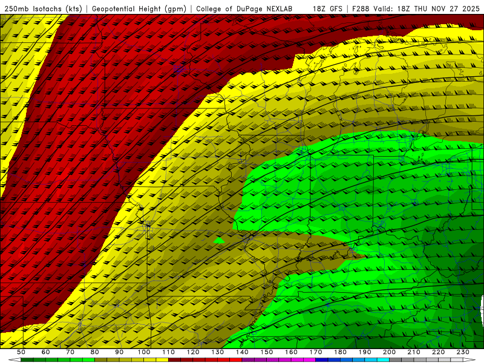Click the olive swatch starting at 80
The height and width of the screenshot is (363, 484).
[100, 359]
